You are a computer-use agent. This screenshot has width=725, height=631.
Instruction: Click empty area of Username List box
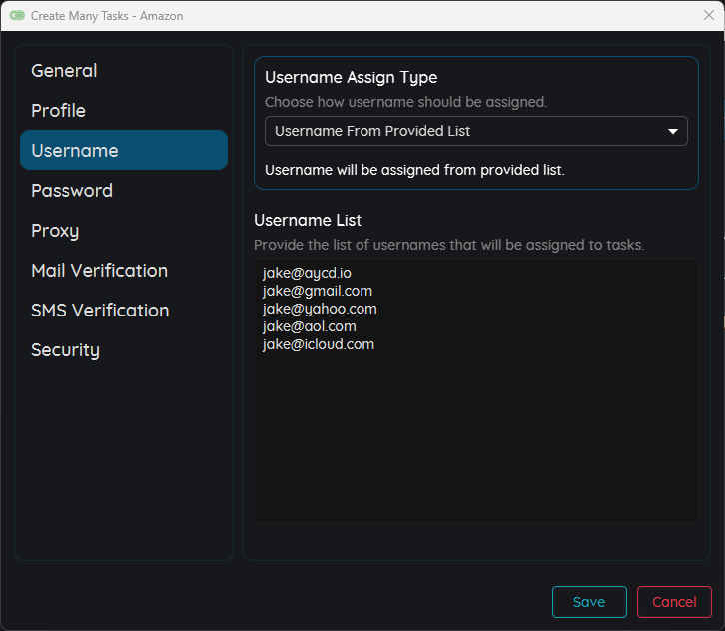(x=475, y=439)
